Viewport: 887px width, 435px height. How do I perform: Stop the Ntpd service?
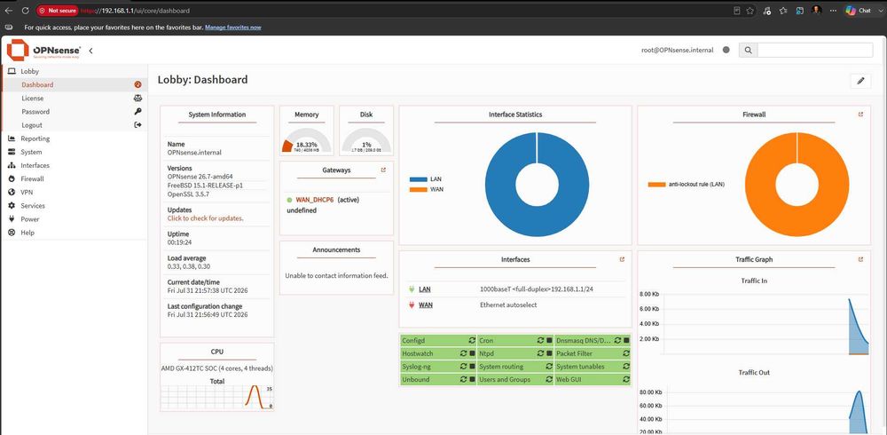tap(549, 353)
